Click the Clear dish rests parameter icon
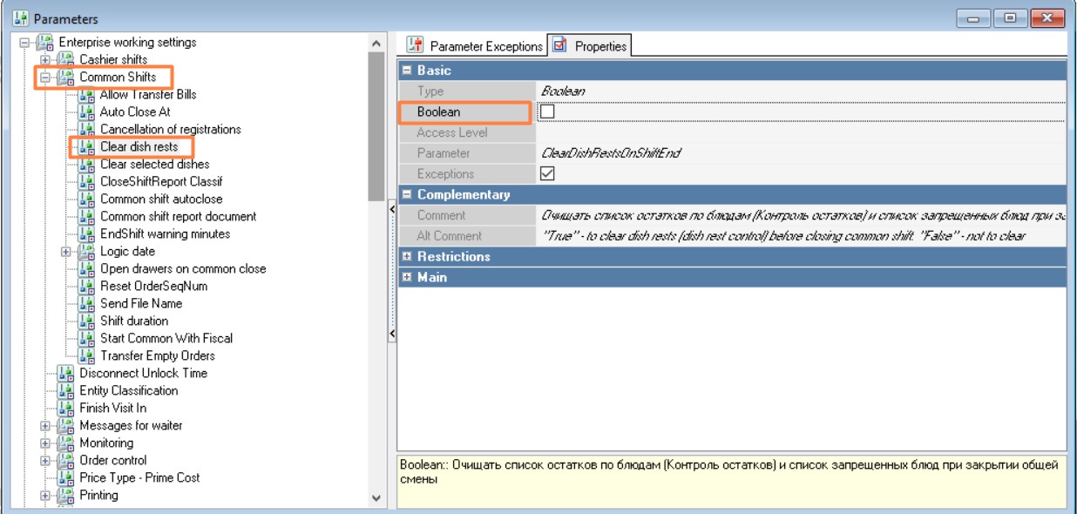 tap(85, 146)
